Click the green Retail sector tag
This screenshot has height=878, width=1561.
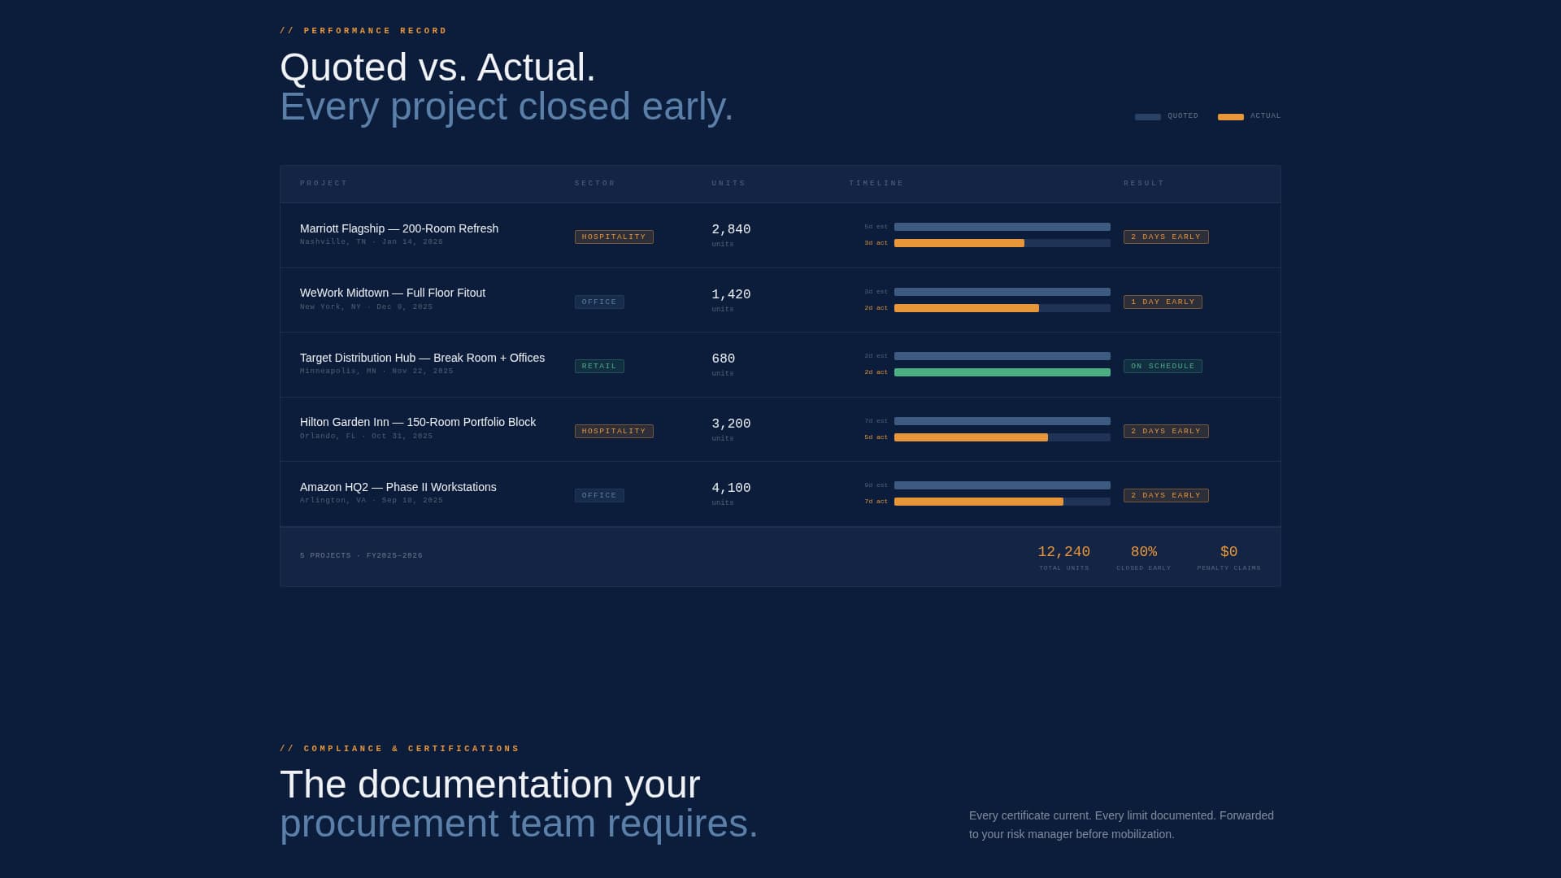[599, 366]
